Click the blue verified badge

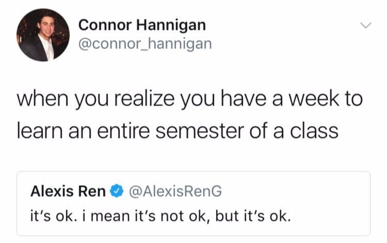[116, 190]
